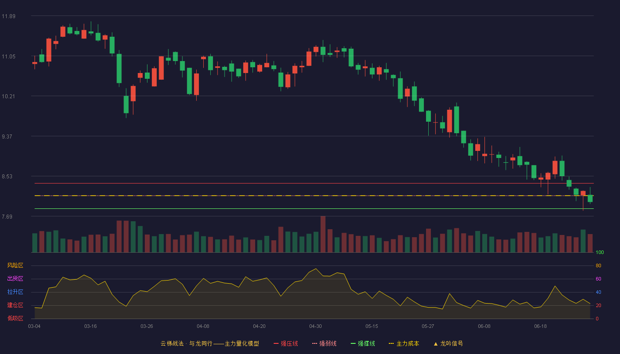
Task: Click the magenta 60 indicator scale value
Action: (598, 279)
